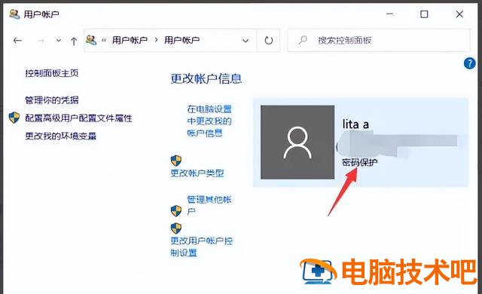Open 控制面板主页 link
This screenshot has width=482, height=294.
pyautogui.click(x=52, y=73)
